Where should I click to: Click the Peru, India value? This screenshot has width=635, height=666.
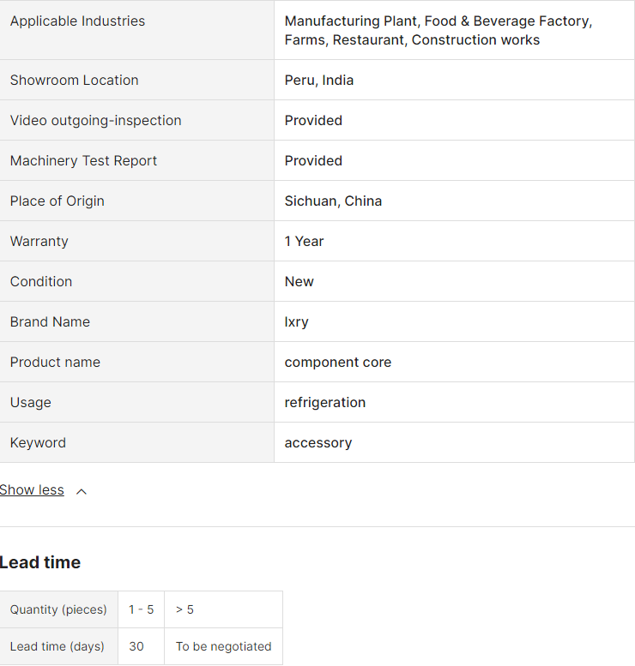(x=319, y=81)
